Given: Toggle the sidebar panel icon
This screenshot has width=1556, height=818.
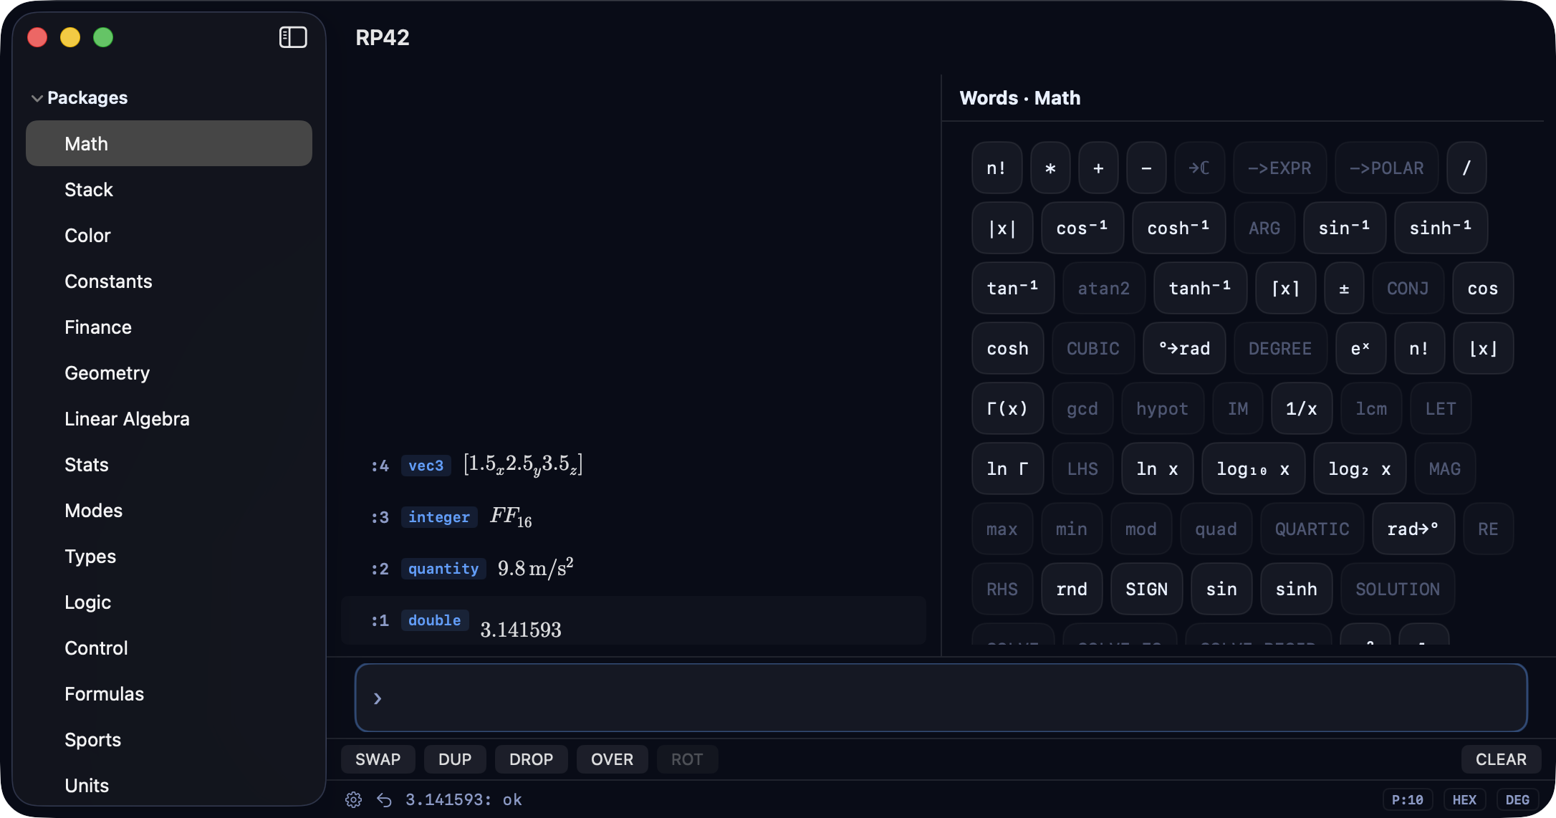Looking at the screenshot, I should [x=293, y=37].
